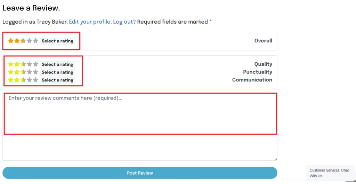Viewport: 356px width, 184px height.
Task: Set Communication rating to four stars
Action: click(x=29, y=80)
